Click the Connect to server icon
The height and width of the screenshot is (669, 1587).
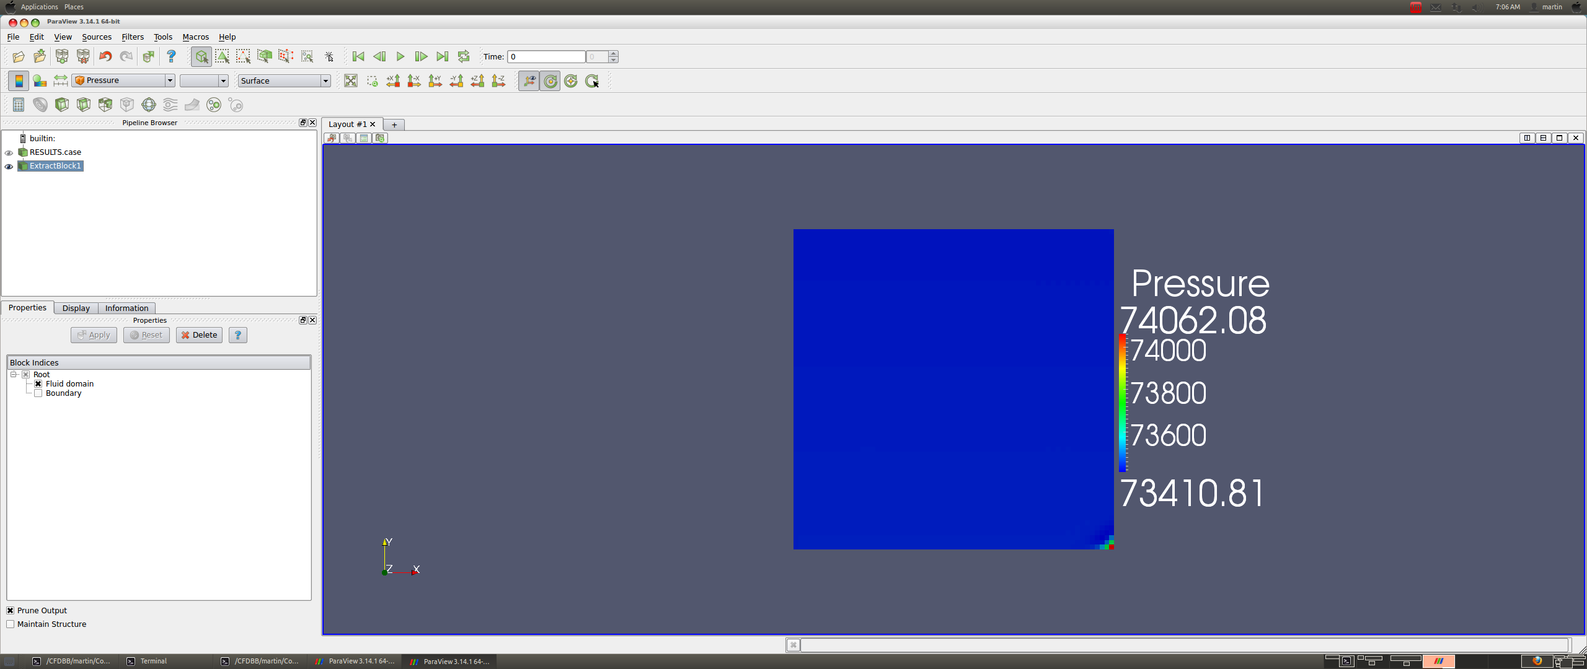tap(62, 57)
